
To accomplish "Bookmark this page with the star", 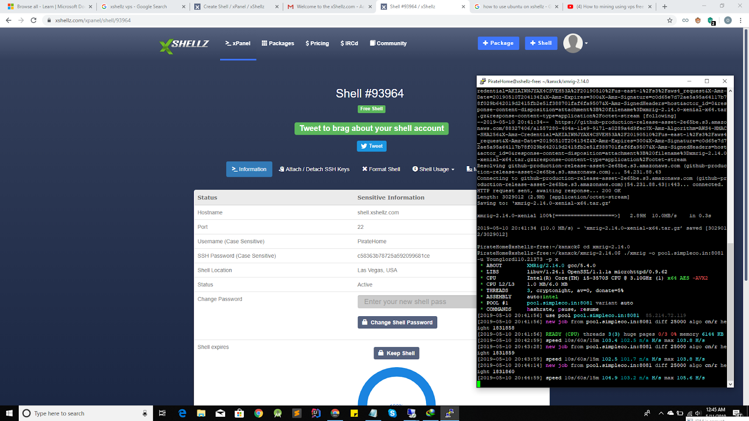I will click(x=670, y=20).
